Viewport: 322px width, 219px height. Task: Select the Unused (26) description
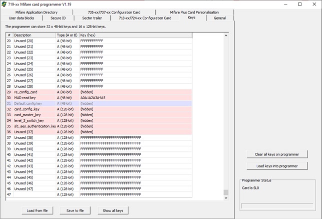click(24, 75)
